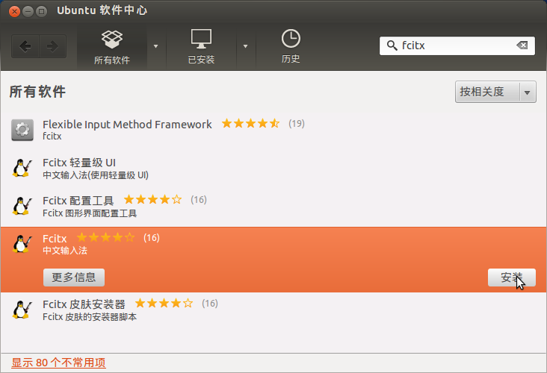This screenshot has height=373, width=547.
Task: Click penguin icon of Fcitx 皮肤安装器
Action: 22,310
